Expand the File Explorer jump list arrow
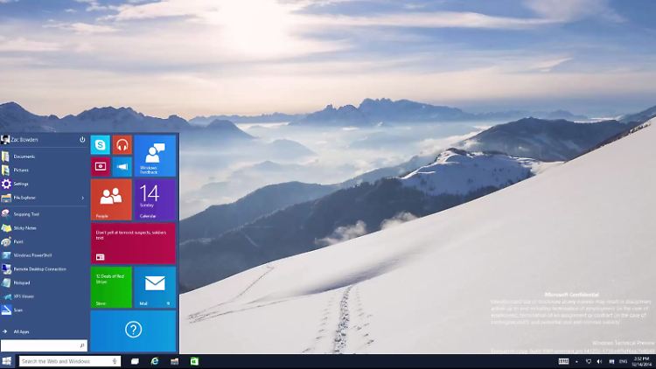The image size is (656, 369). point(83,198)
